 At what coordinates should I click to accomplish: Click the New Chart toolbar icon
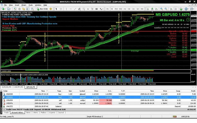click(x=3, y=9)
